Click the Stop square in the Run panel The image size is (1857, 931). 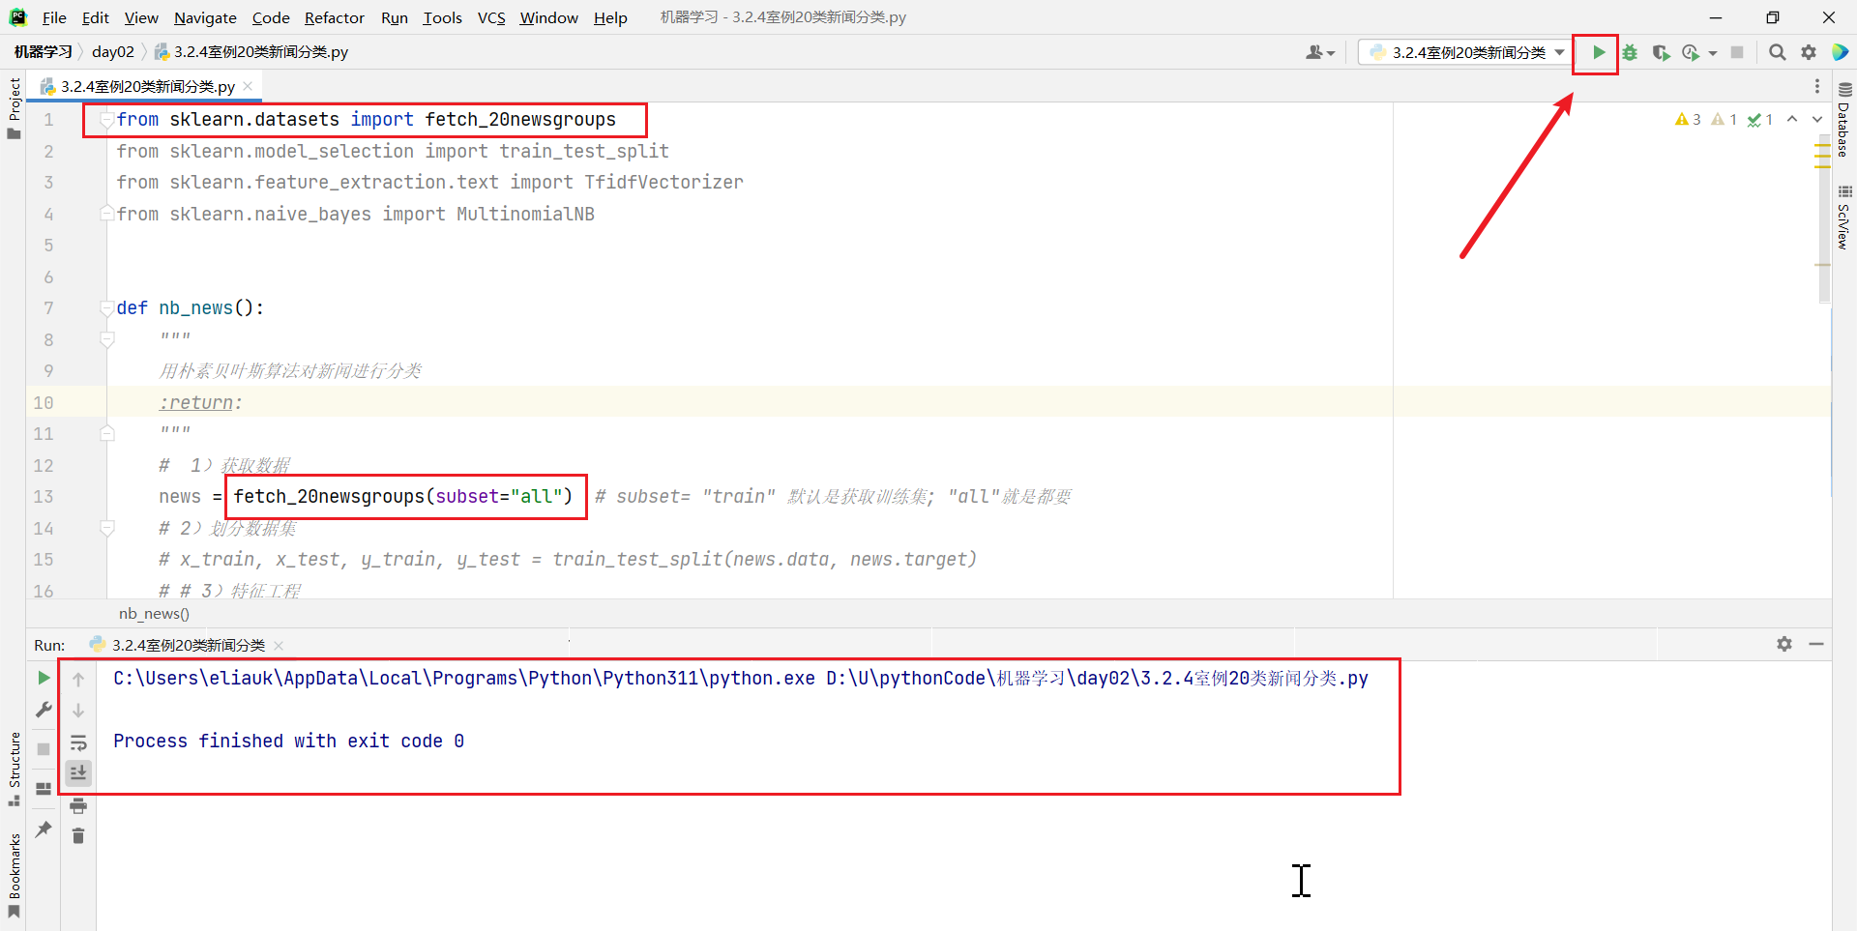pyautogui.click(x=44, y=749)
